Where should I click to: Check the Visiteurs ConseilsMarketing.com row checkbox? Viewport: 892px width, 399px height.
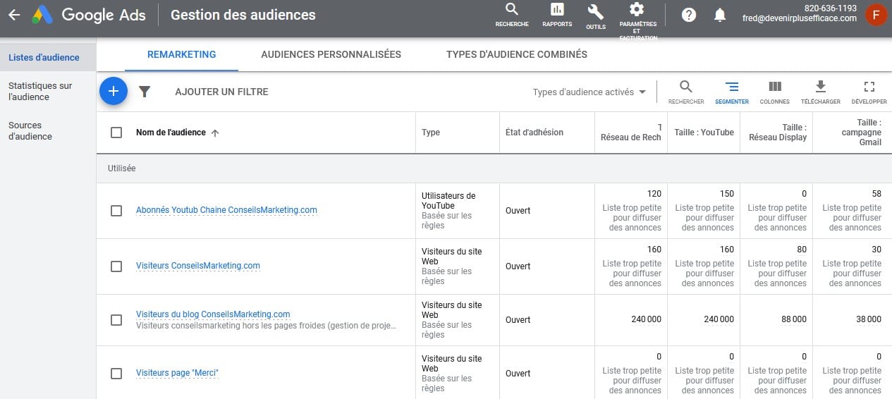[116, 266]
